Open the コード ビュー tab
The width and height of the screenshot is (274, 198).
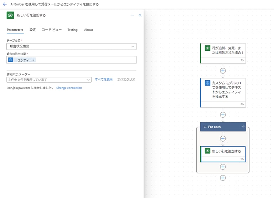[52, 30]
